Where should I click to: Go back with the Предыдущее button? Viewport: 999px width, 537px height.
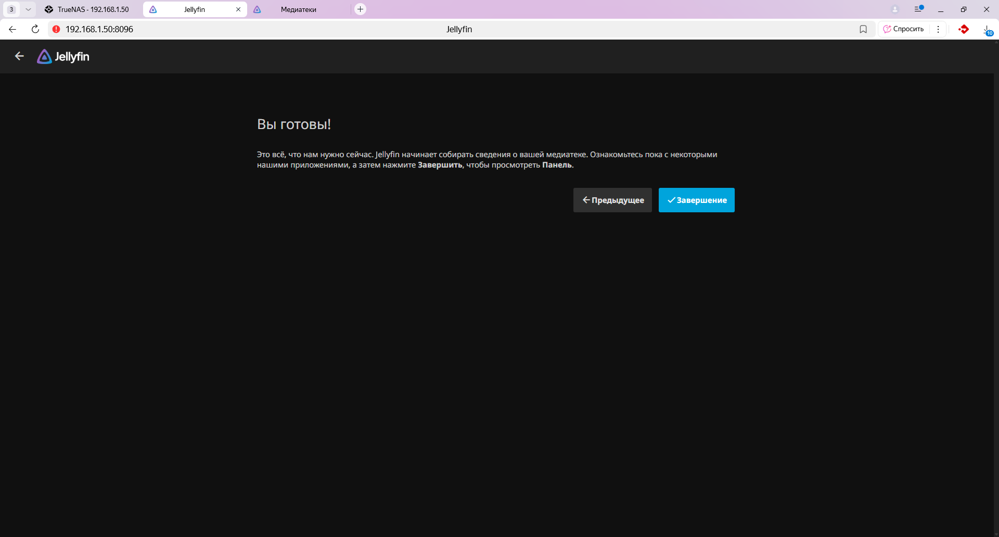click(612, 200)
